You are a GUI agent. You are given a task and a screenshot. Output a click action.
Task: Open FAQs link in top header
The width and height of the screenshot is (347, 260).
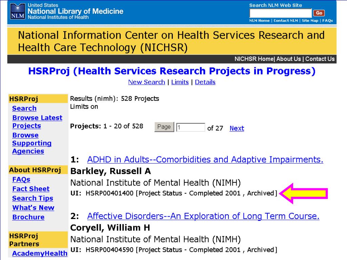click(328, 21)
